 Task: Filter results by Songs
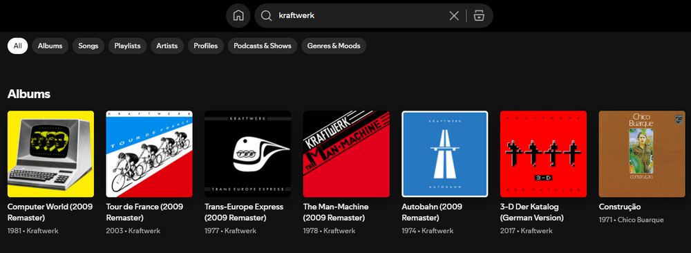pyautogui.click(x=88, y=46)
